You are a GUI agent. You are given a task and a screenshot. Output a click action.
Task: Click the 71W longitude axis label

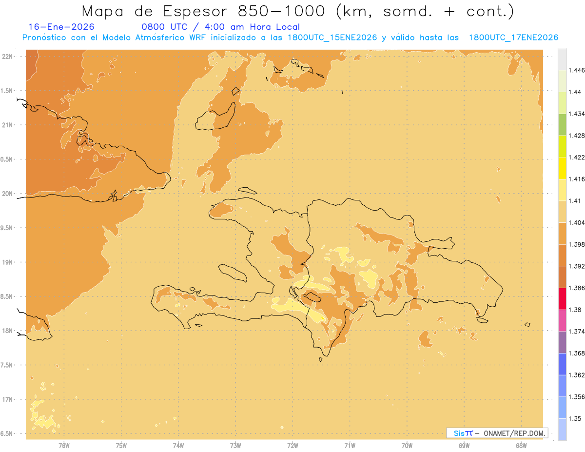(350, 445)
